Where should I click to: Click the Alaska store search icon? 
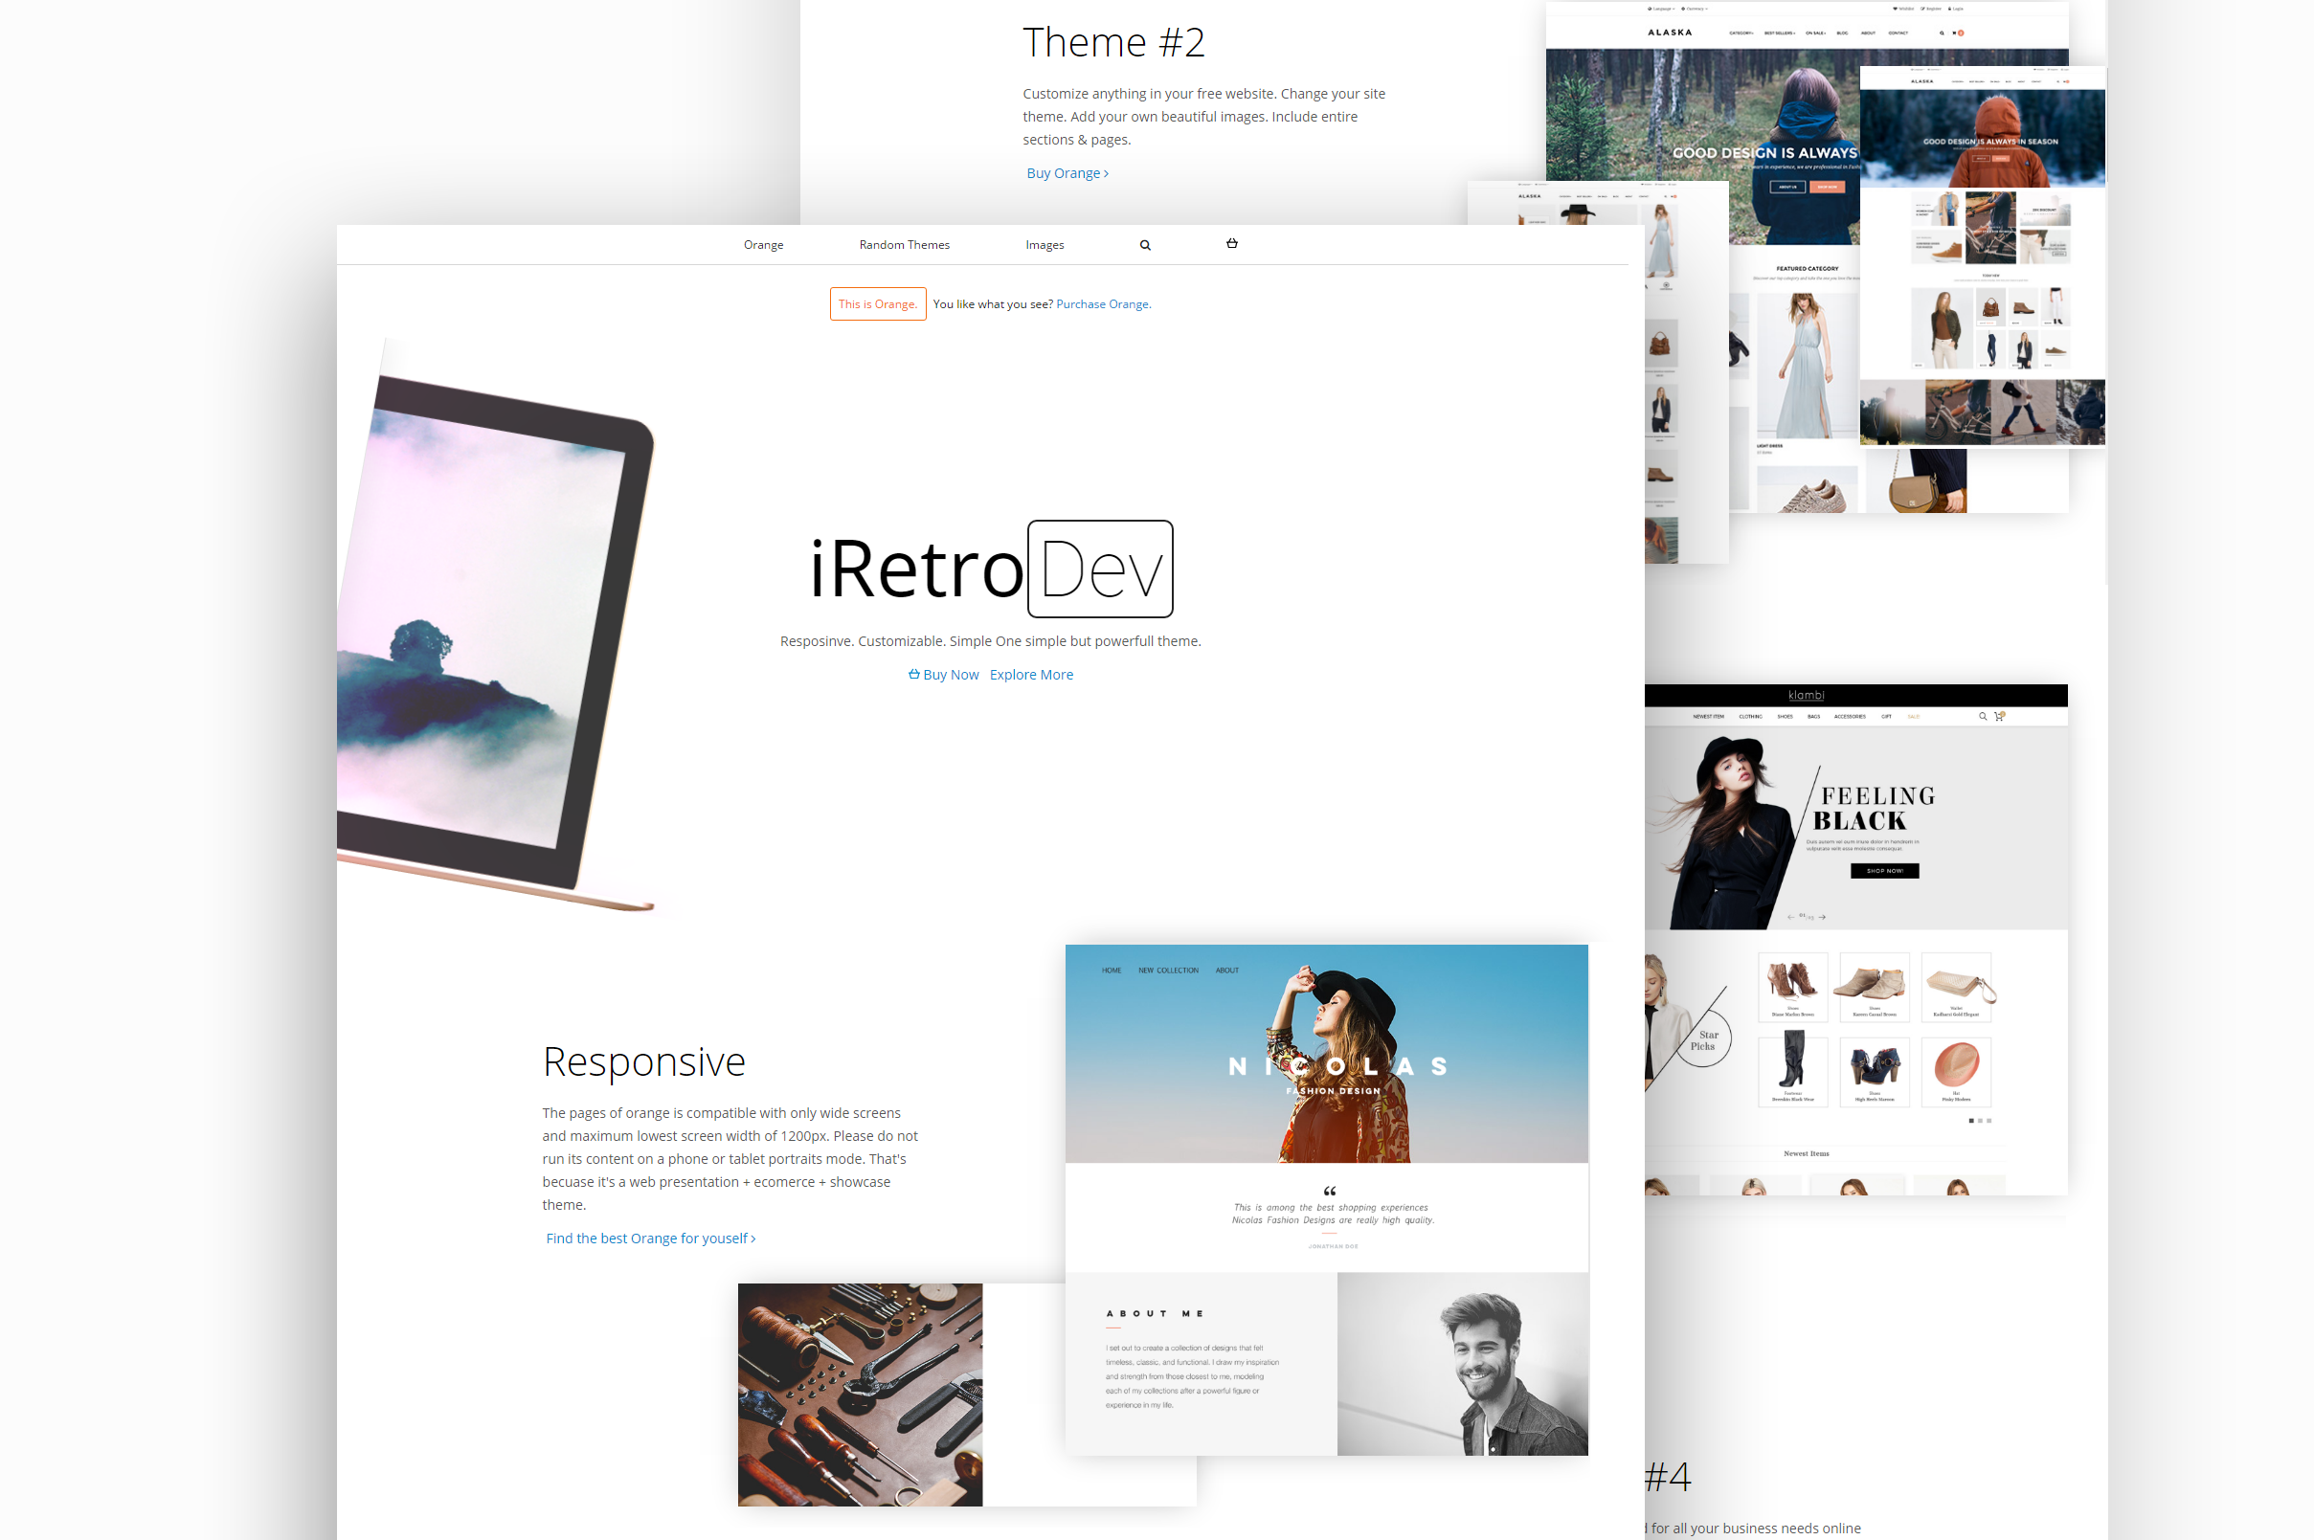[x=1942, y=33]
